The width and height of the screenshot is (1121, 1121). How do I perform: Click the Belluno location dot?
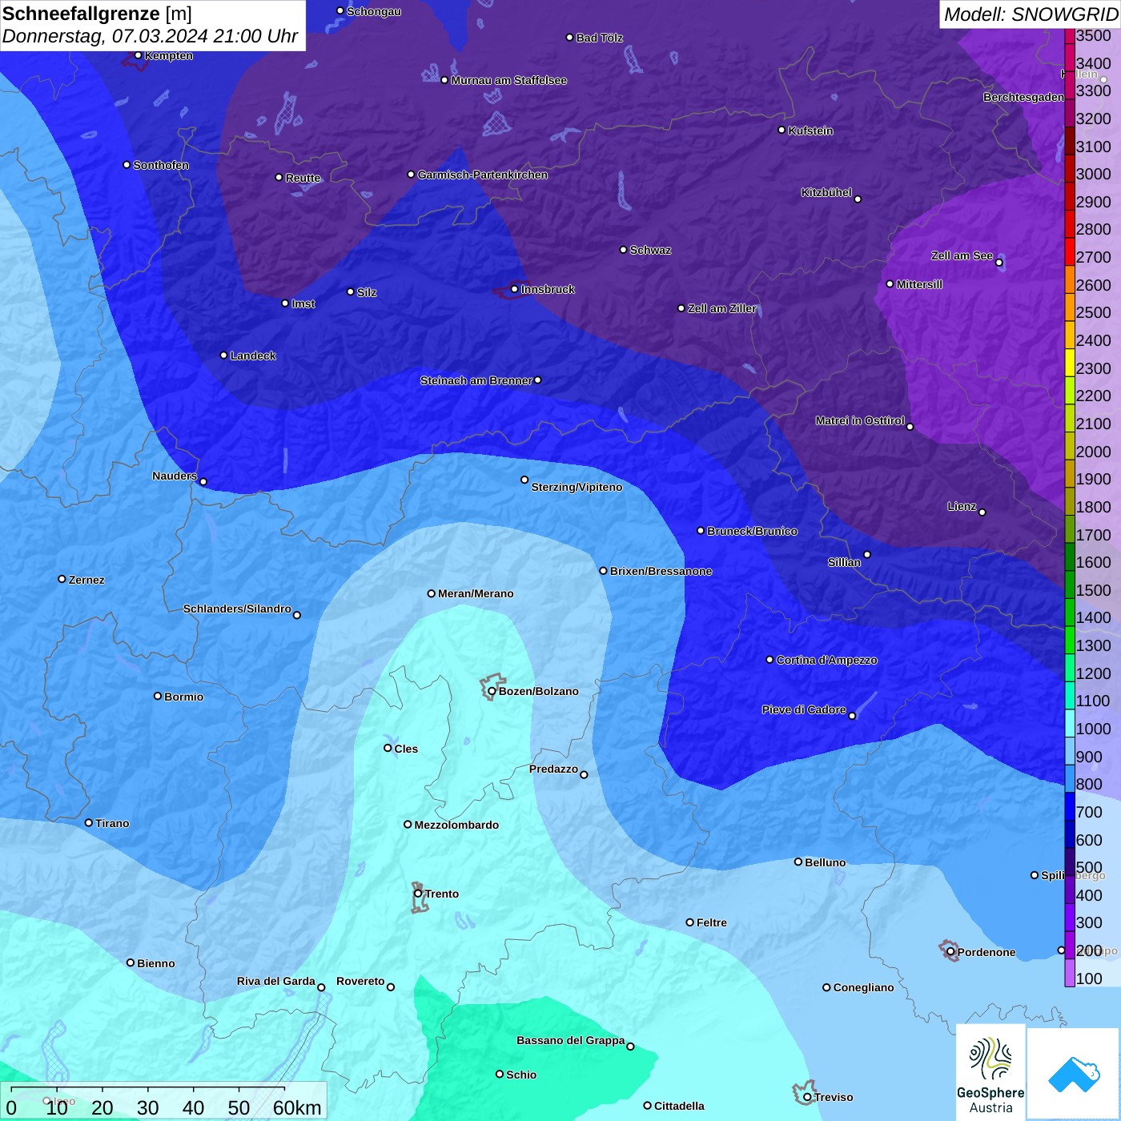coord(798,862)
